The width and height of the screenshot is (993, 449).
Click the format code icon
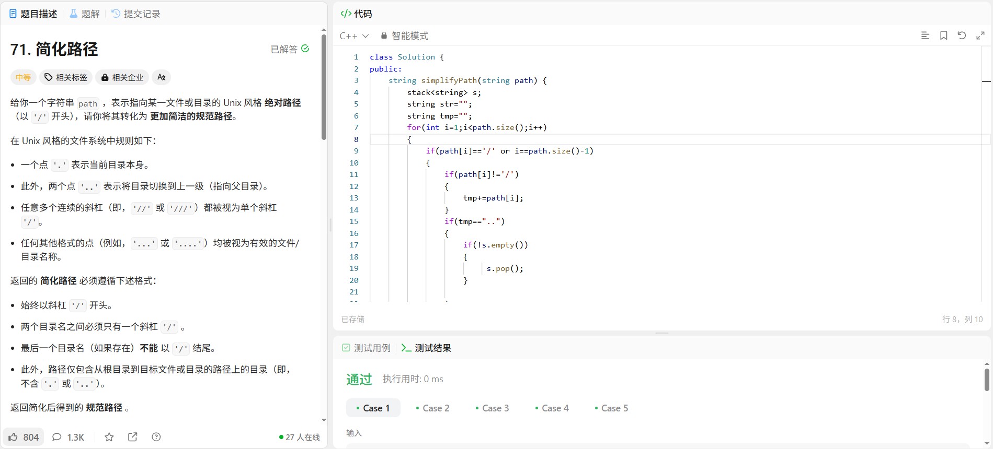(x=925, y=36)
